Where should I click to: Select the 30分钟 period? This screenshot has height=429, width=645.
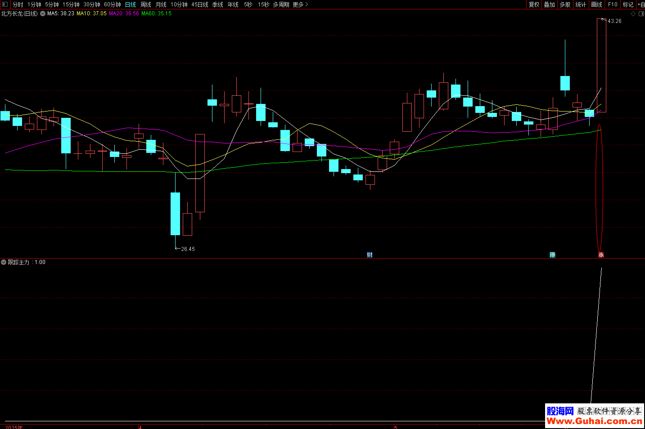[x=92, y=4]
